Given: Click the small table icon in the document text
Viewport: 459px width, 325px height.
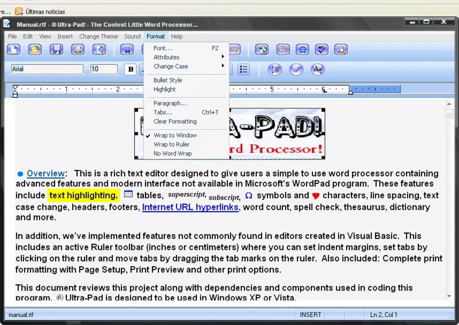Looking at the screenshot, I should 128,194.
